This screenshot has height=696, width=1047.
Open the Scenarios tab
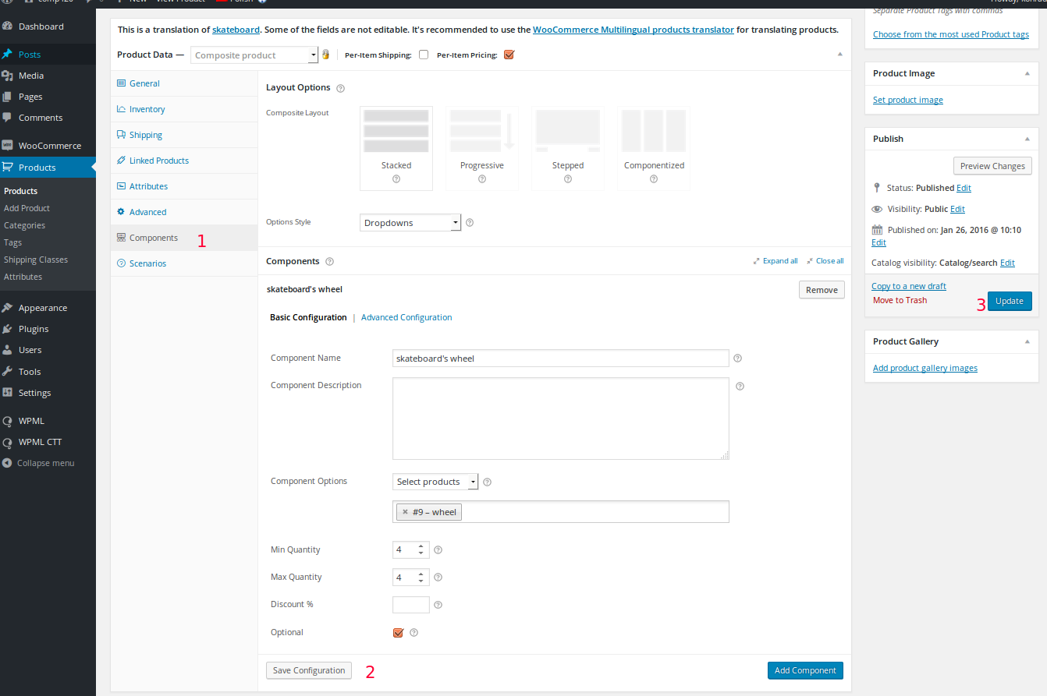click(184, 263)
